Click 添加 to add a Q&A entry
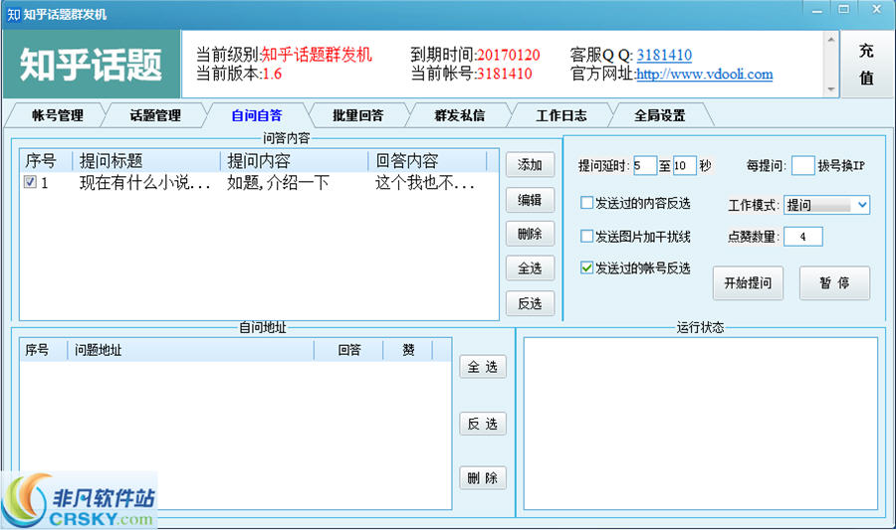Image resolution: width=896 pixels, height=530 pixels. tap(530, 165)
